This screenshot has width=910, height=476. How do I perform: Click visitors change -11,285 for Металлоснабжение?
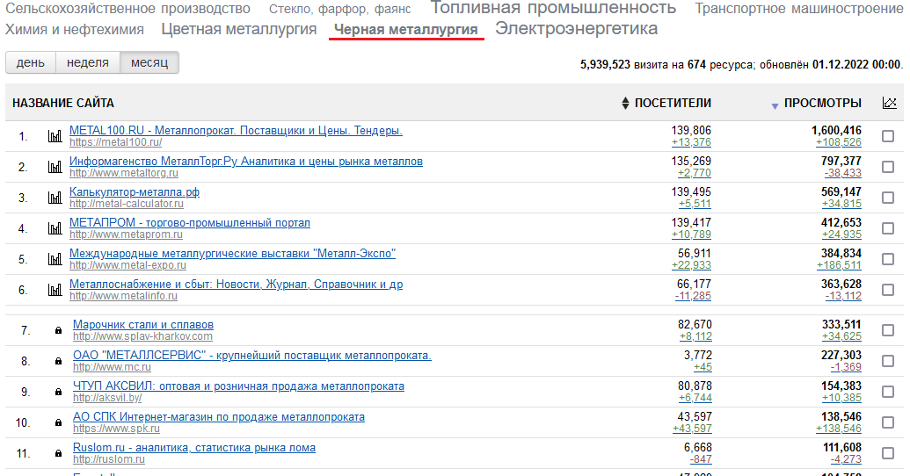click(x=693, y=296)
